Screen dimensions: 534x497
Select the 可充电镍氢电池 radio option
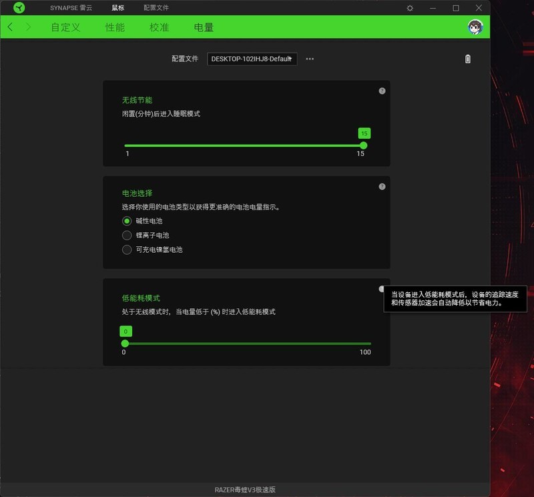(x=127, y=250)
